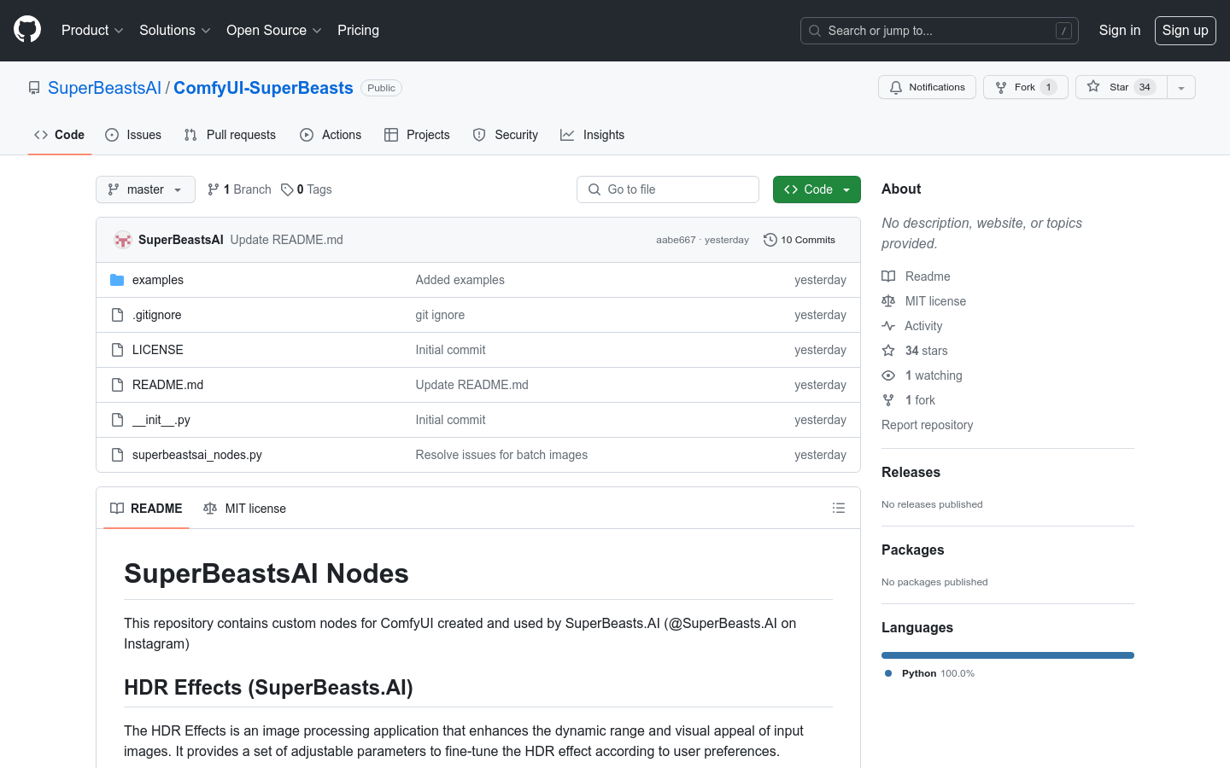Click the graph icon on the Insights tab
Viewport: 1230px width, 768px height.
[x=567, y=135]
